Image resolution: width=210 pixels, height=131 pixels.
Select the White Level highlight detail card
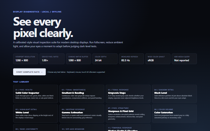(x=36, y=114)
